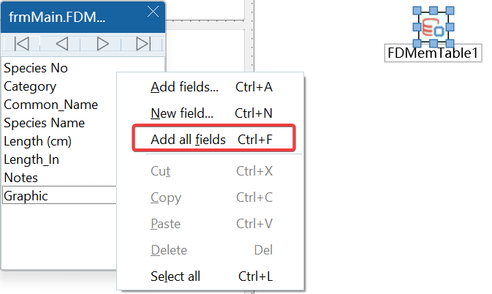Select the Notes field
This screenshot has height=294, width=492.
[20, 178]
